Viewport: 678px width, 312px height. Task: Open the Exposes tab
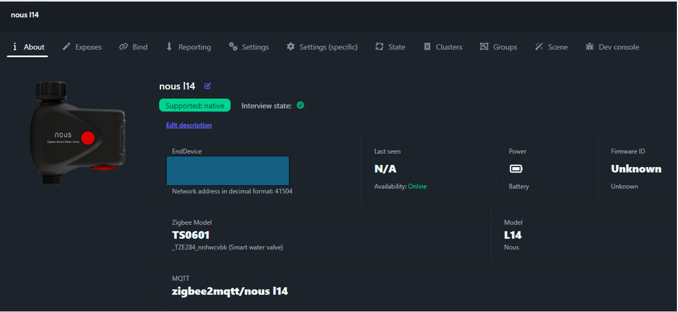[x=82, y=47]
